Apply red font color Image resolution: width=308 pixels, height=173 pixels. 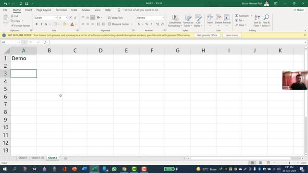point(72,24)
